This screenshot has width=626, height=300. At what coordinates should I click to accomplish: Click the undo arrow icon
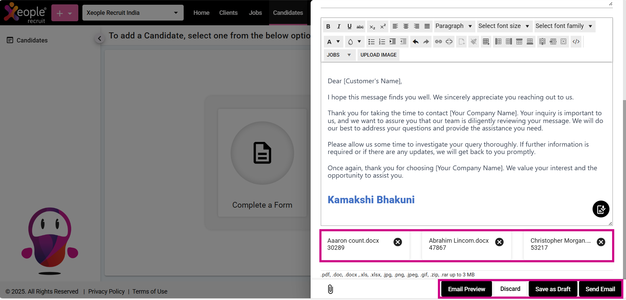pyautogui.click(x=416, y=42)
